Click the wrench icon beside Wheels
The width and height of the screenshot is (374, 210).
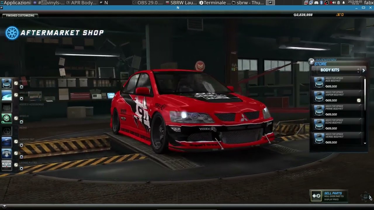[16, 118]
